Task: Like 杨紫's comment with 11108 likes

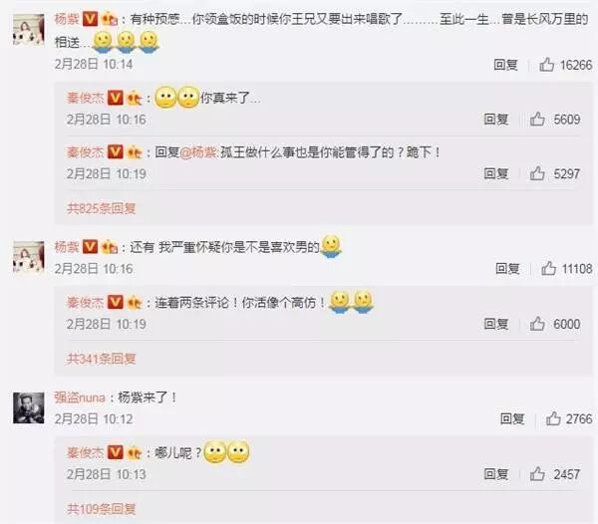Action: pos(548,268)
